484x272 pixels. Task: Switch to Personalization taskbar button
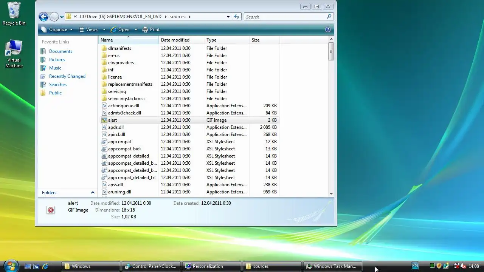pos(212,266)
